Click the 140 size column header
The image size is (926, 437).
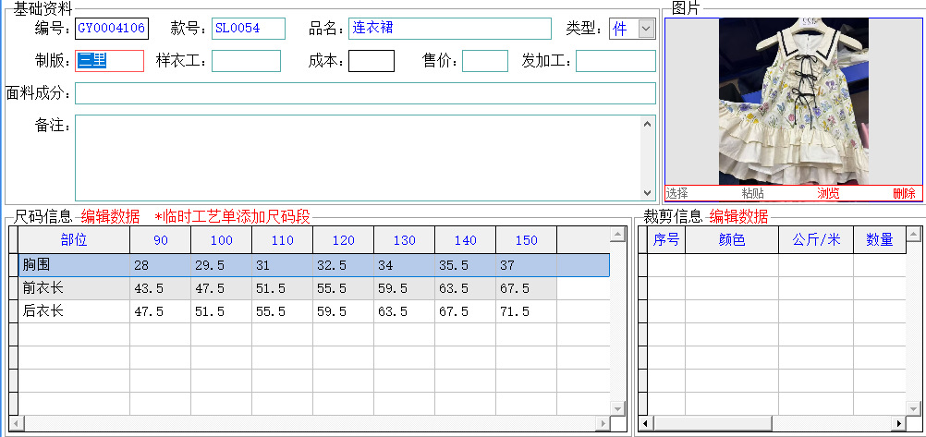(x=466, y=240)
